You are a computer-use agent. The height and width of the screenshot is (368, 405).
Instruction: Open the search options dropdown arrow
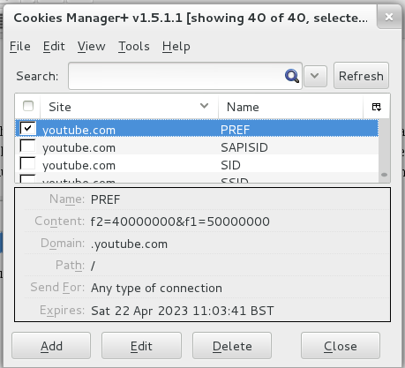(x=315, y=76)
